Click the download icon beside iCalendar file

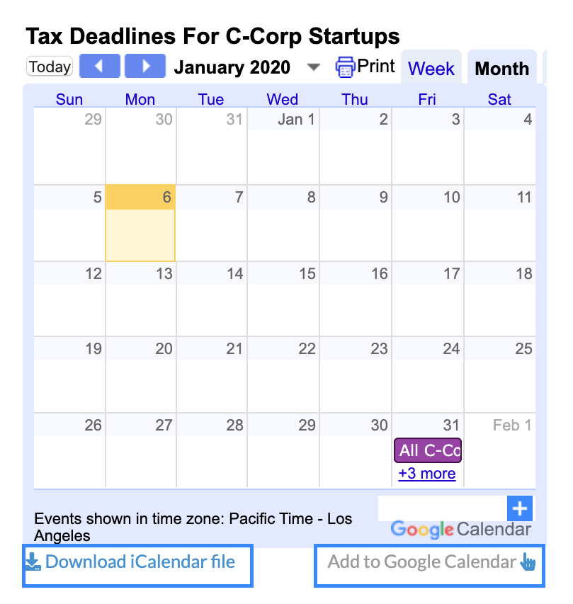tap(33, 562)
